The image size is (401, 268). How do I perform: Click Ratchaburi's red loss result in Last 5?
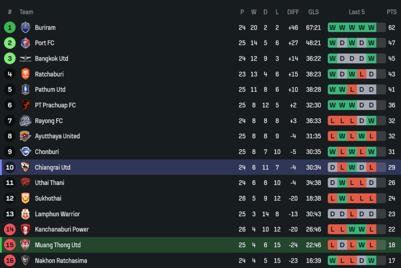(362, 74)
